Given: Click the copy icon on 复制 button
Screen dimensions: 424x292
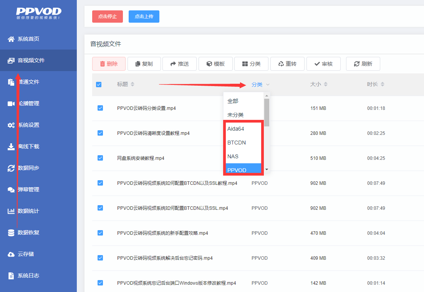Looking at the screenshot, I should click(138, 64).
